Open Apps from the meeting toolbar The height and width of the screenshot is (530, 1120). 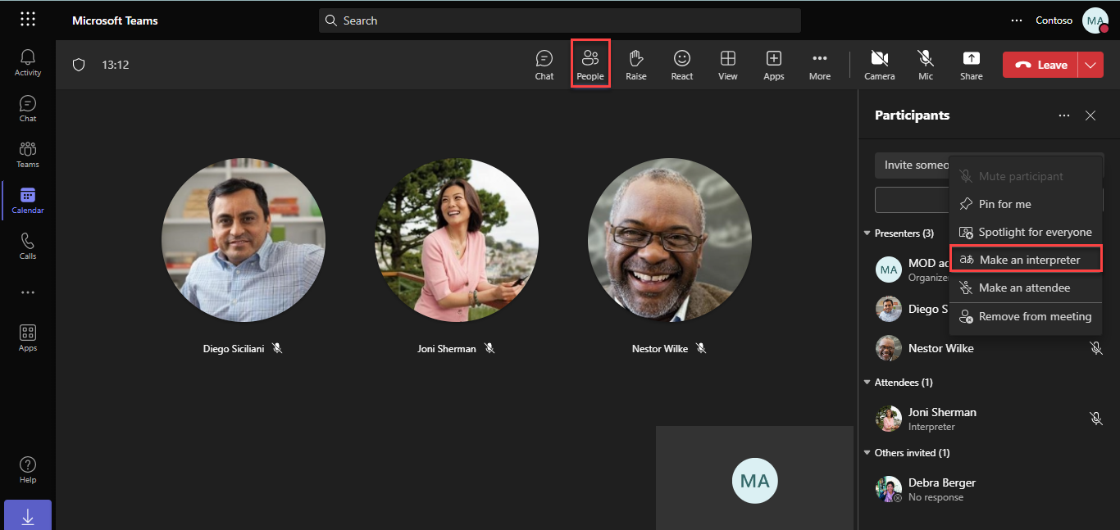(x=773, y=64)
